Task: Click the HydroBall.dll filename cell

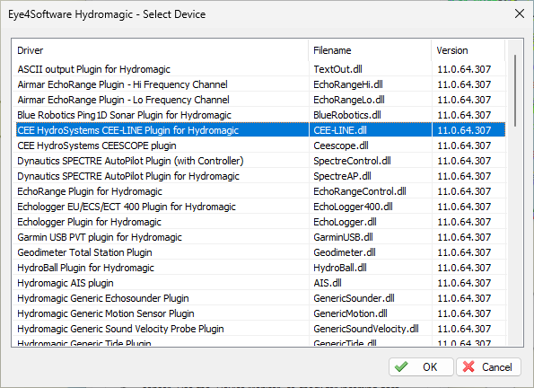Action: 371,268
